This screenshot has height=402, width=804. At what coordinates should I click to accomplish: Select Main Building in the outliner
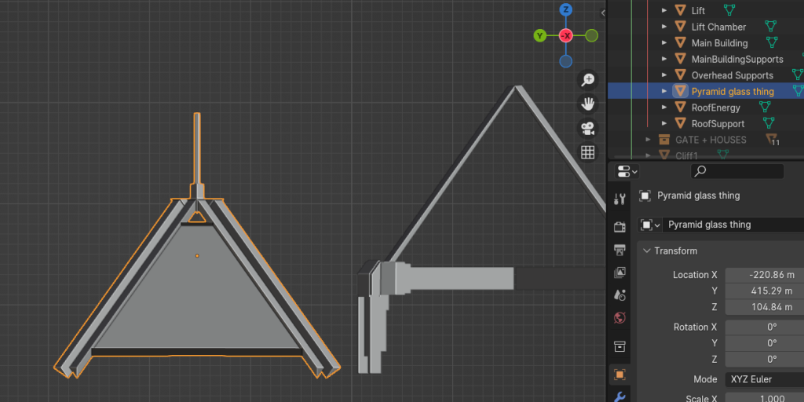point(719,43)
